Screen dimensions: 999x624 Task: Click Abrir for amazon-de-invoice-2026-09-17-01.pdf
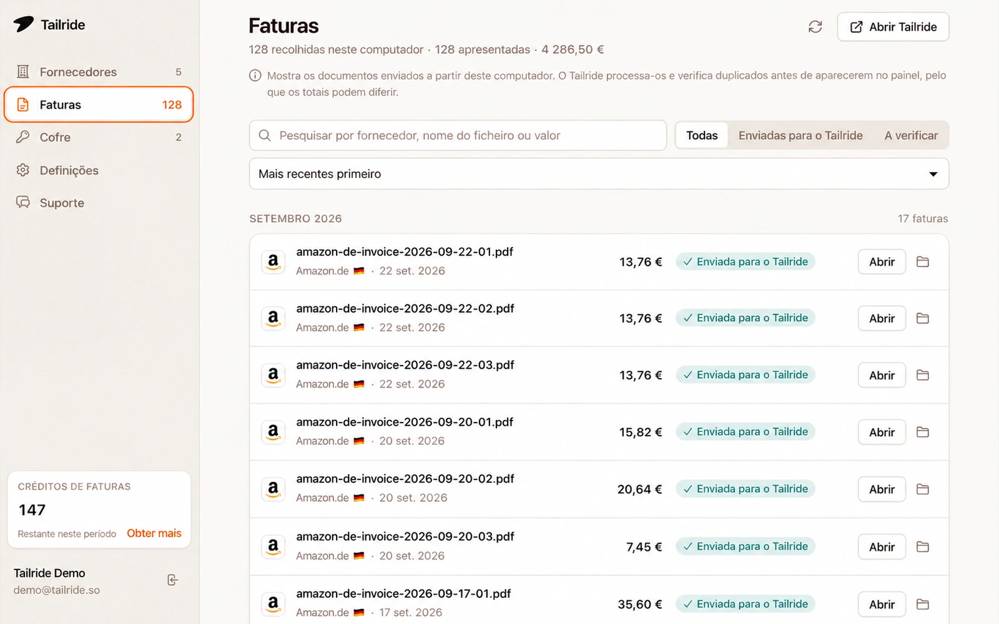click(882, 604)
